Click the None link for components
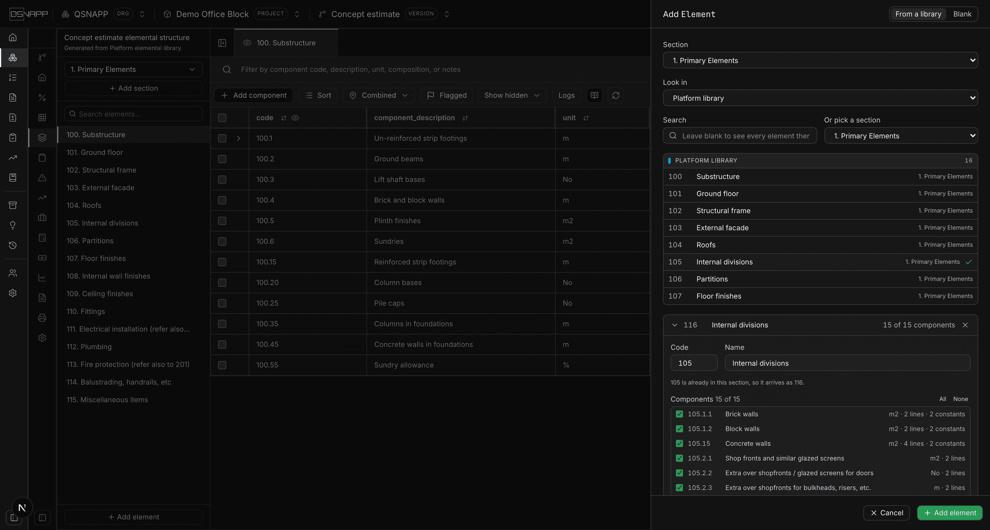Viewport: 990px width, 530px height. [961, 399]
